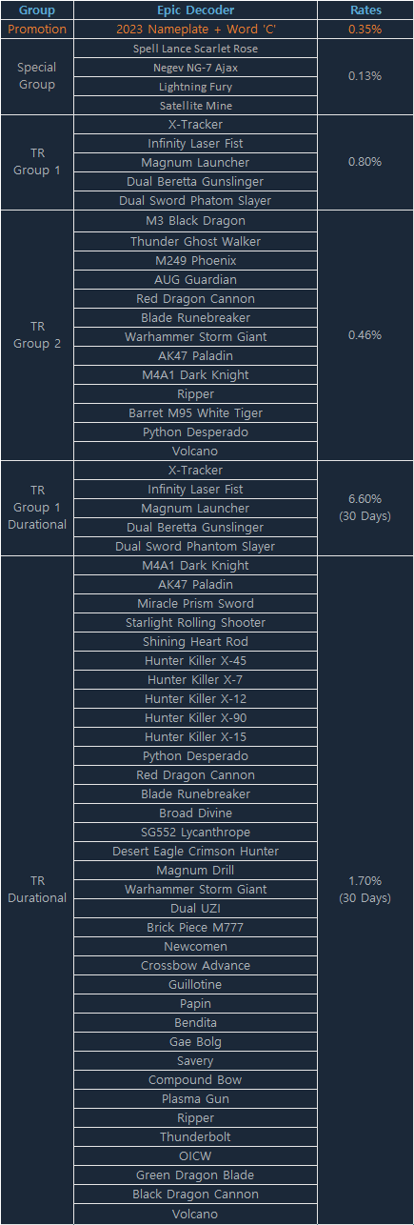The image size is (414, 1225).
Task: Select the Promotion row label
Action: 37,30
